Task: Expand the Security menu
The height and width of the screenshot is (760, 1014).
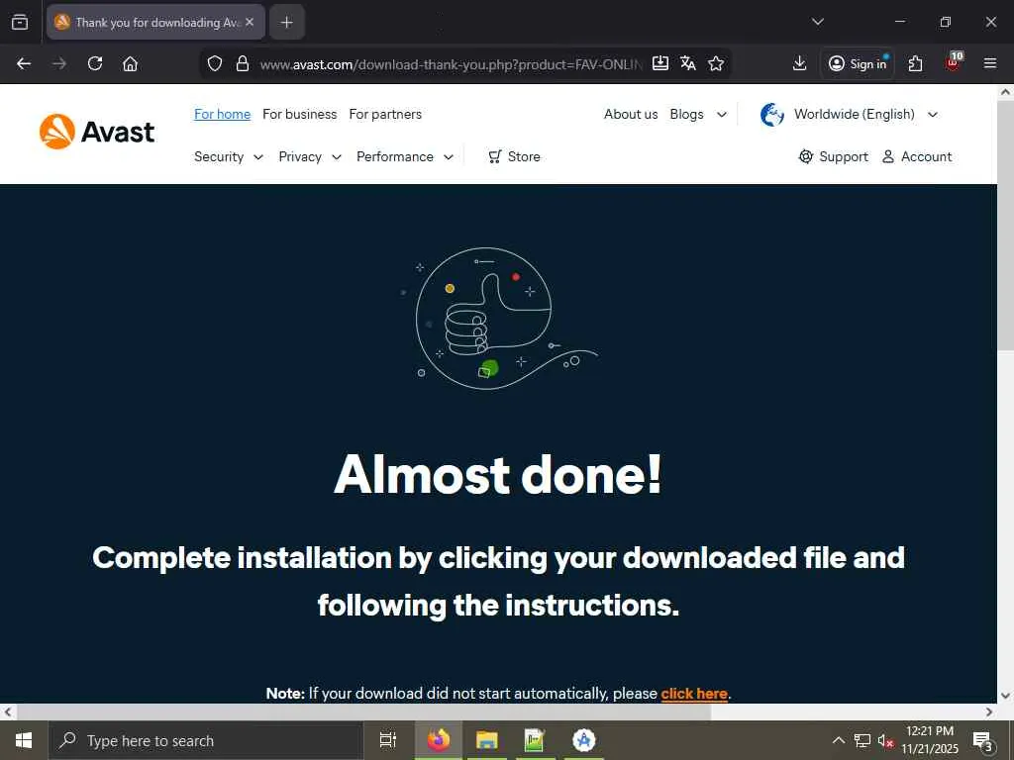Action: coord(229,157)
